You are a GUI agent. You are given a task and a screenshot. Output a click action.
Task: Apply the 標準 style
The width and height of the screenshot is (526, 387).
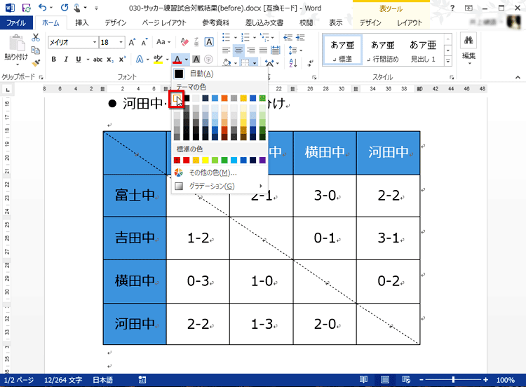coord(342,50)
